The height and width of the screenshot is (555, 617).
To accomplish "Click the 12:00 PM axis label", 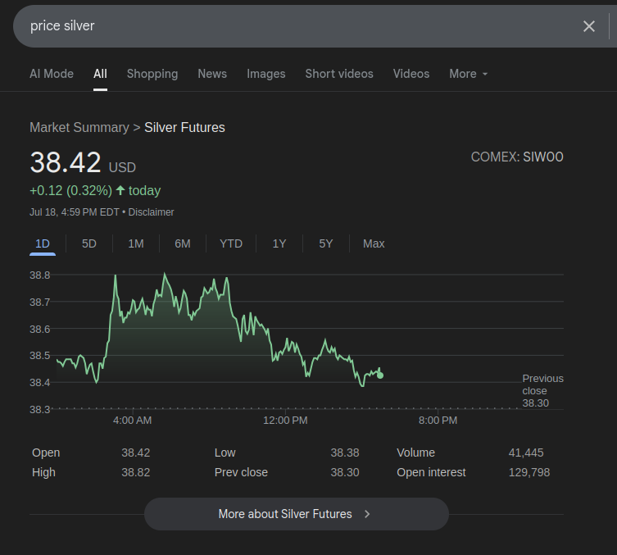I will coord(285,421).
